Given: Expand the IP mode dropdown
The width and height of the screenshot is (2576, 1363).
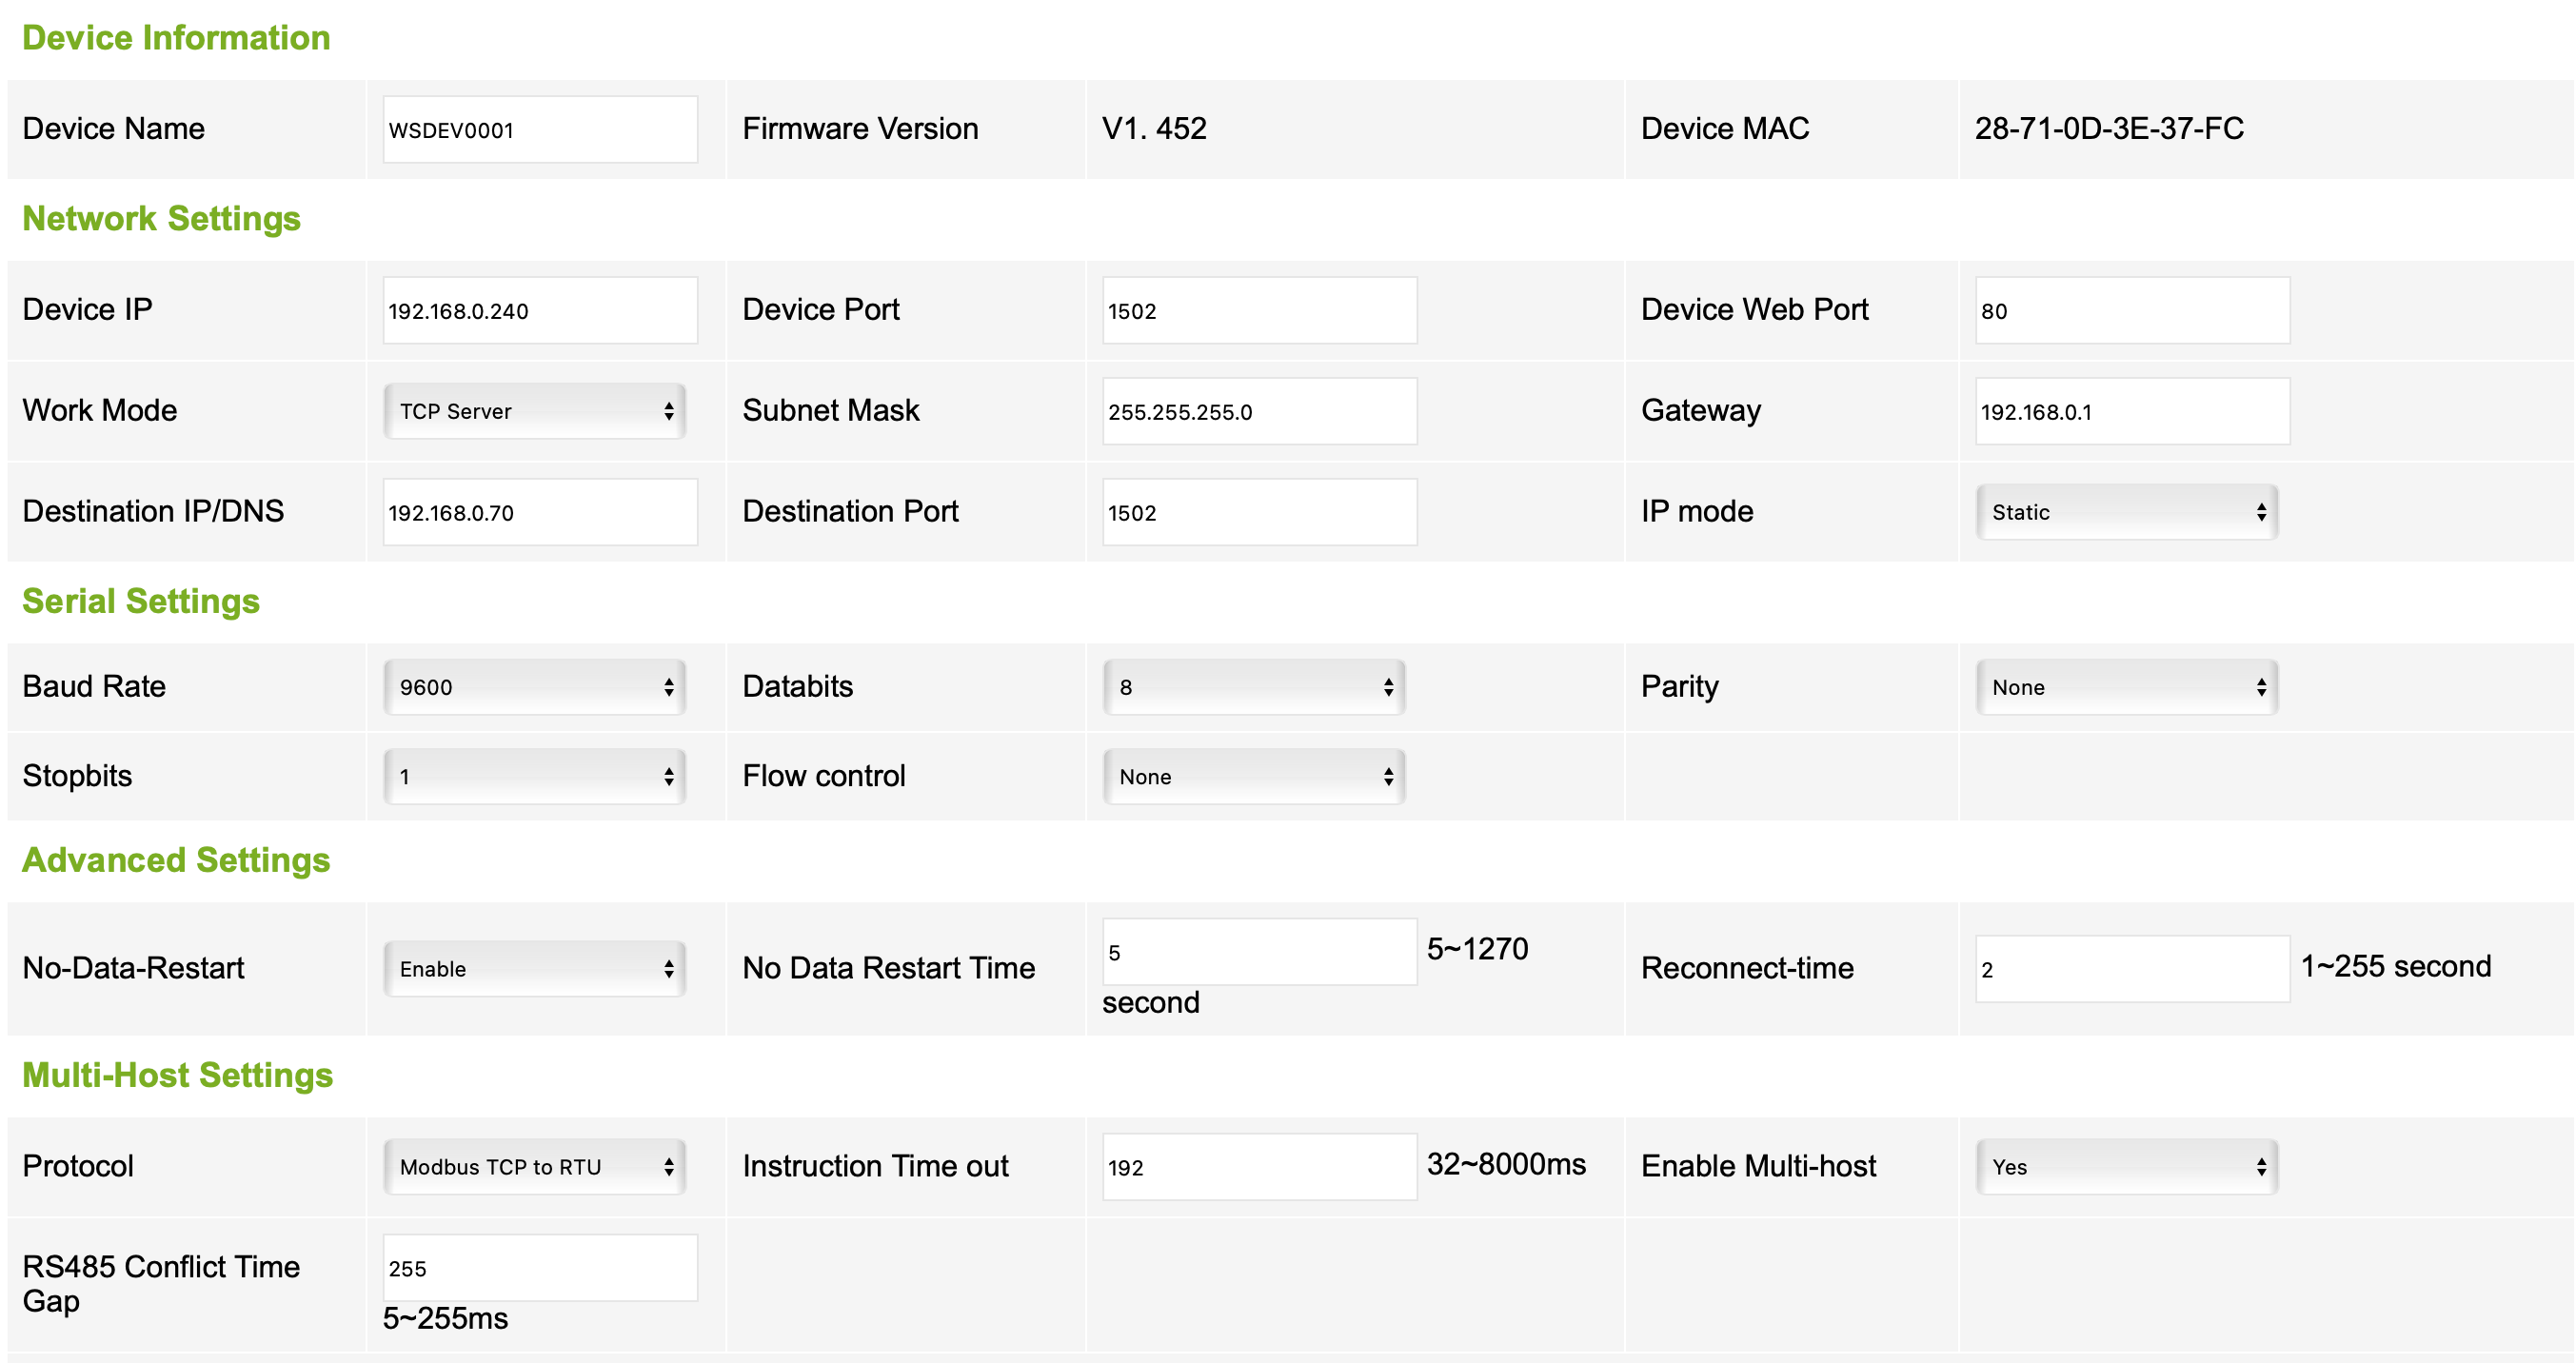Looking at the screenshot, I should coord(2126,512).
